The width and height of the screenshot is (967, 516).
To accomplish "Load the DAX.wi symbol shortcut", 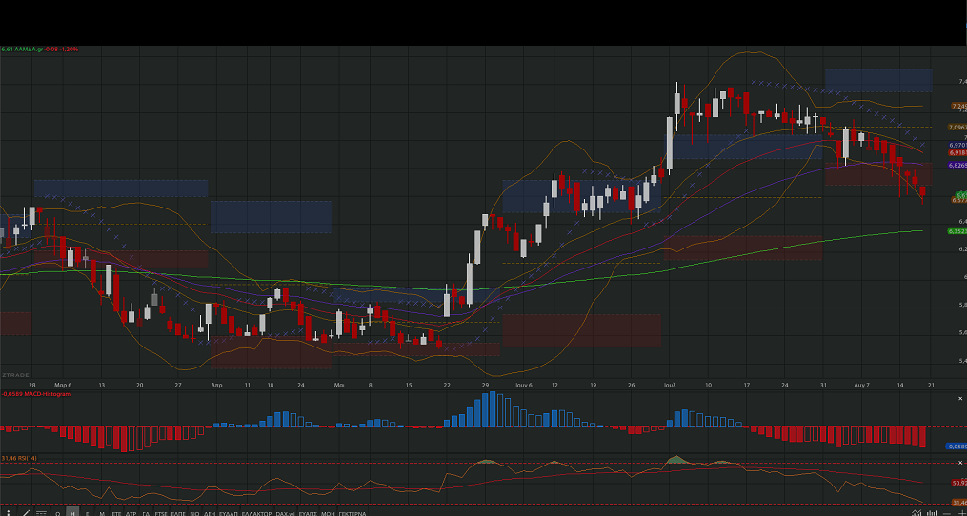I will click(286, 513).
